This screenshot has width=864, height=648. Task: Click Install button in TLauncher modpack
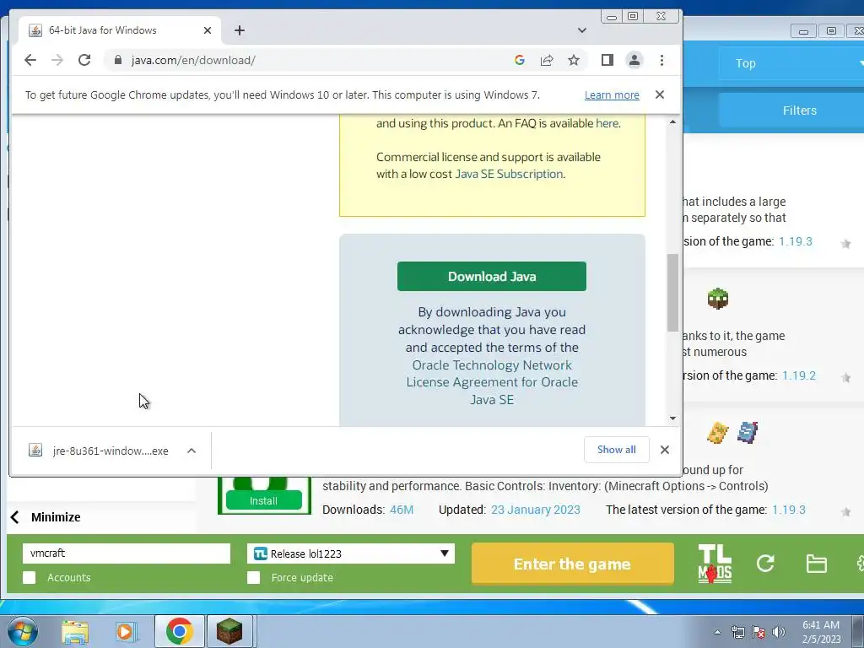point(263,500)
